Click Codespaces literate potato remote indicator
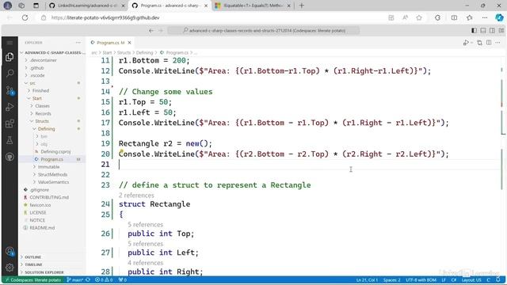507x285 pixels. tap(33, 279)
